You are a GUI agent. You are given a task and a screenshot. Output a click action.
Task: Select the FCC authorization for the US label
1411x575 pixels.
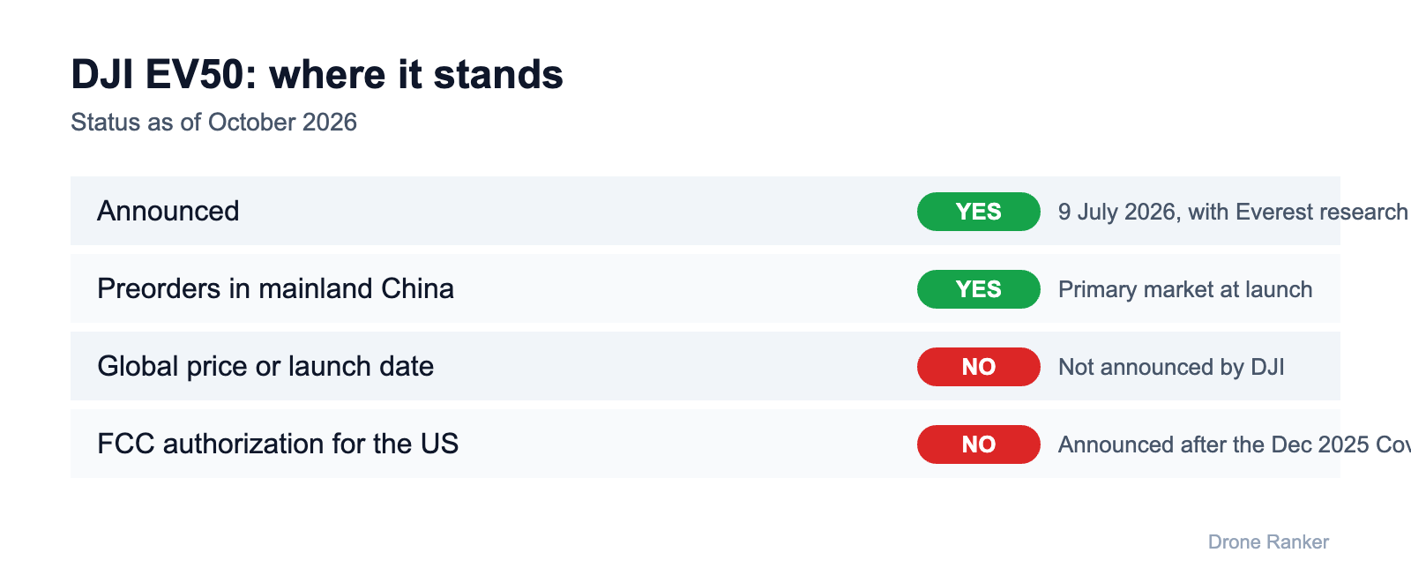click(278, 444)
